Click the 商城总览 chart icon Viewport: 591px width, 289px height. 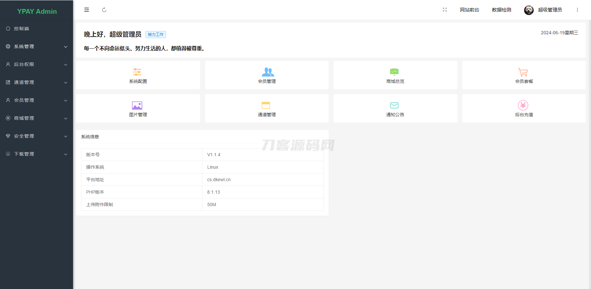[x=395, y=72]
